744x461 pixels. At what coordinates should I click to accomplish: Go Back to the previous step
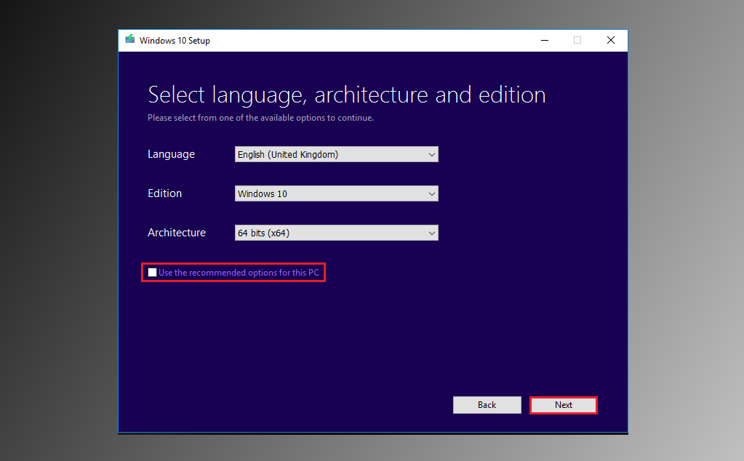click(487, 405)
